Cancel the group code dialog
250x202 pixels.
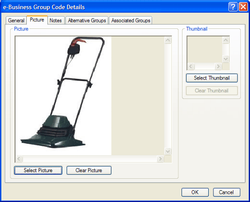(226, 192)
